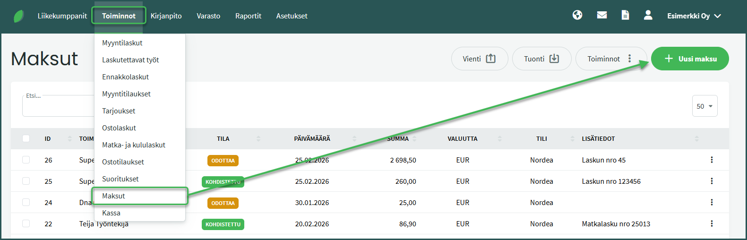Image resolution: width=747 pixels, height=240 pixels.
Task: Open the envelope messages icon
Action: 602,15
